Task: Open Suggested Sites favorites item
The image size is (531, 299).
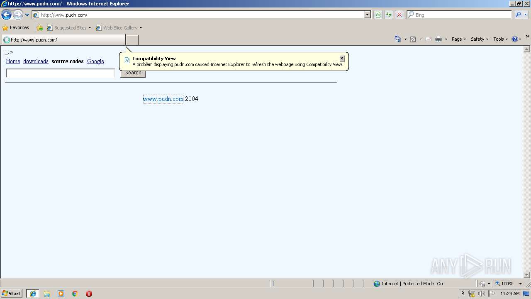Action: tap(68, 28)
